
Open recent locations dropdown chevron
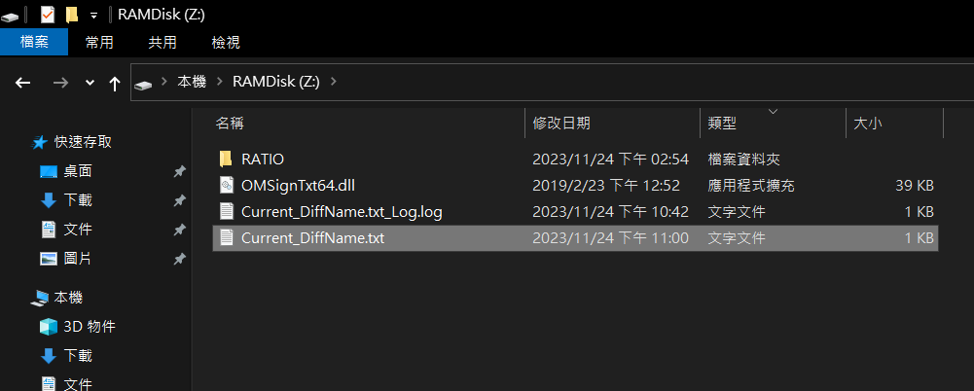90,83
